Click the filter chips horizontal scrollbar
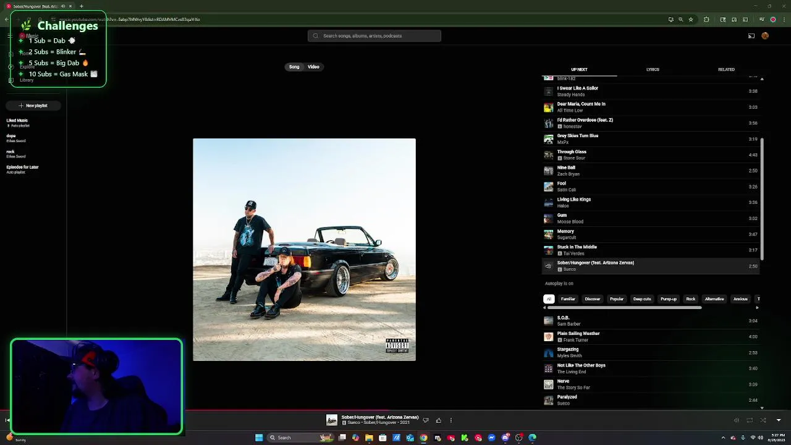 (624, 307)
